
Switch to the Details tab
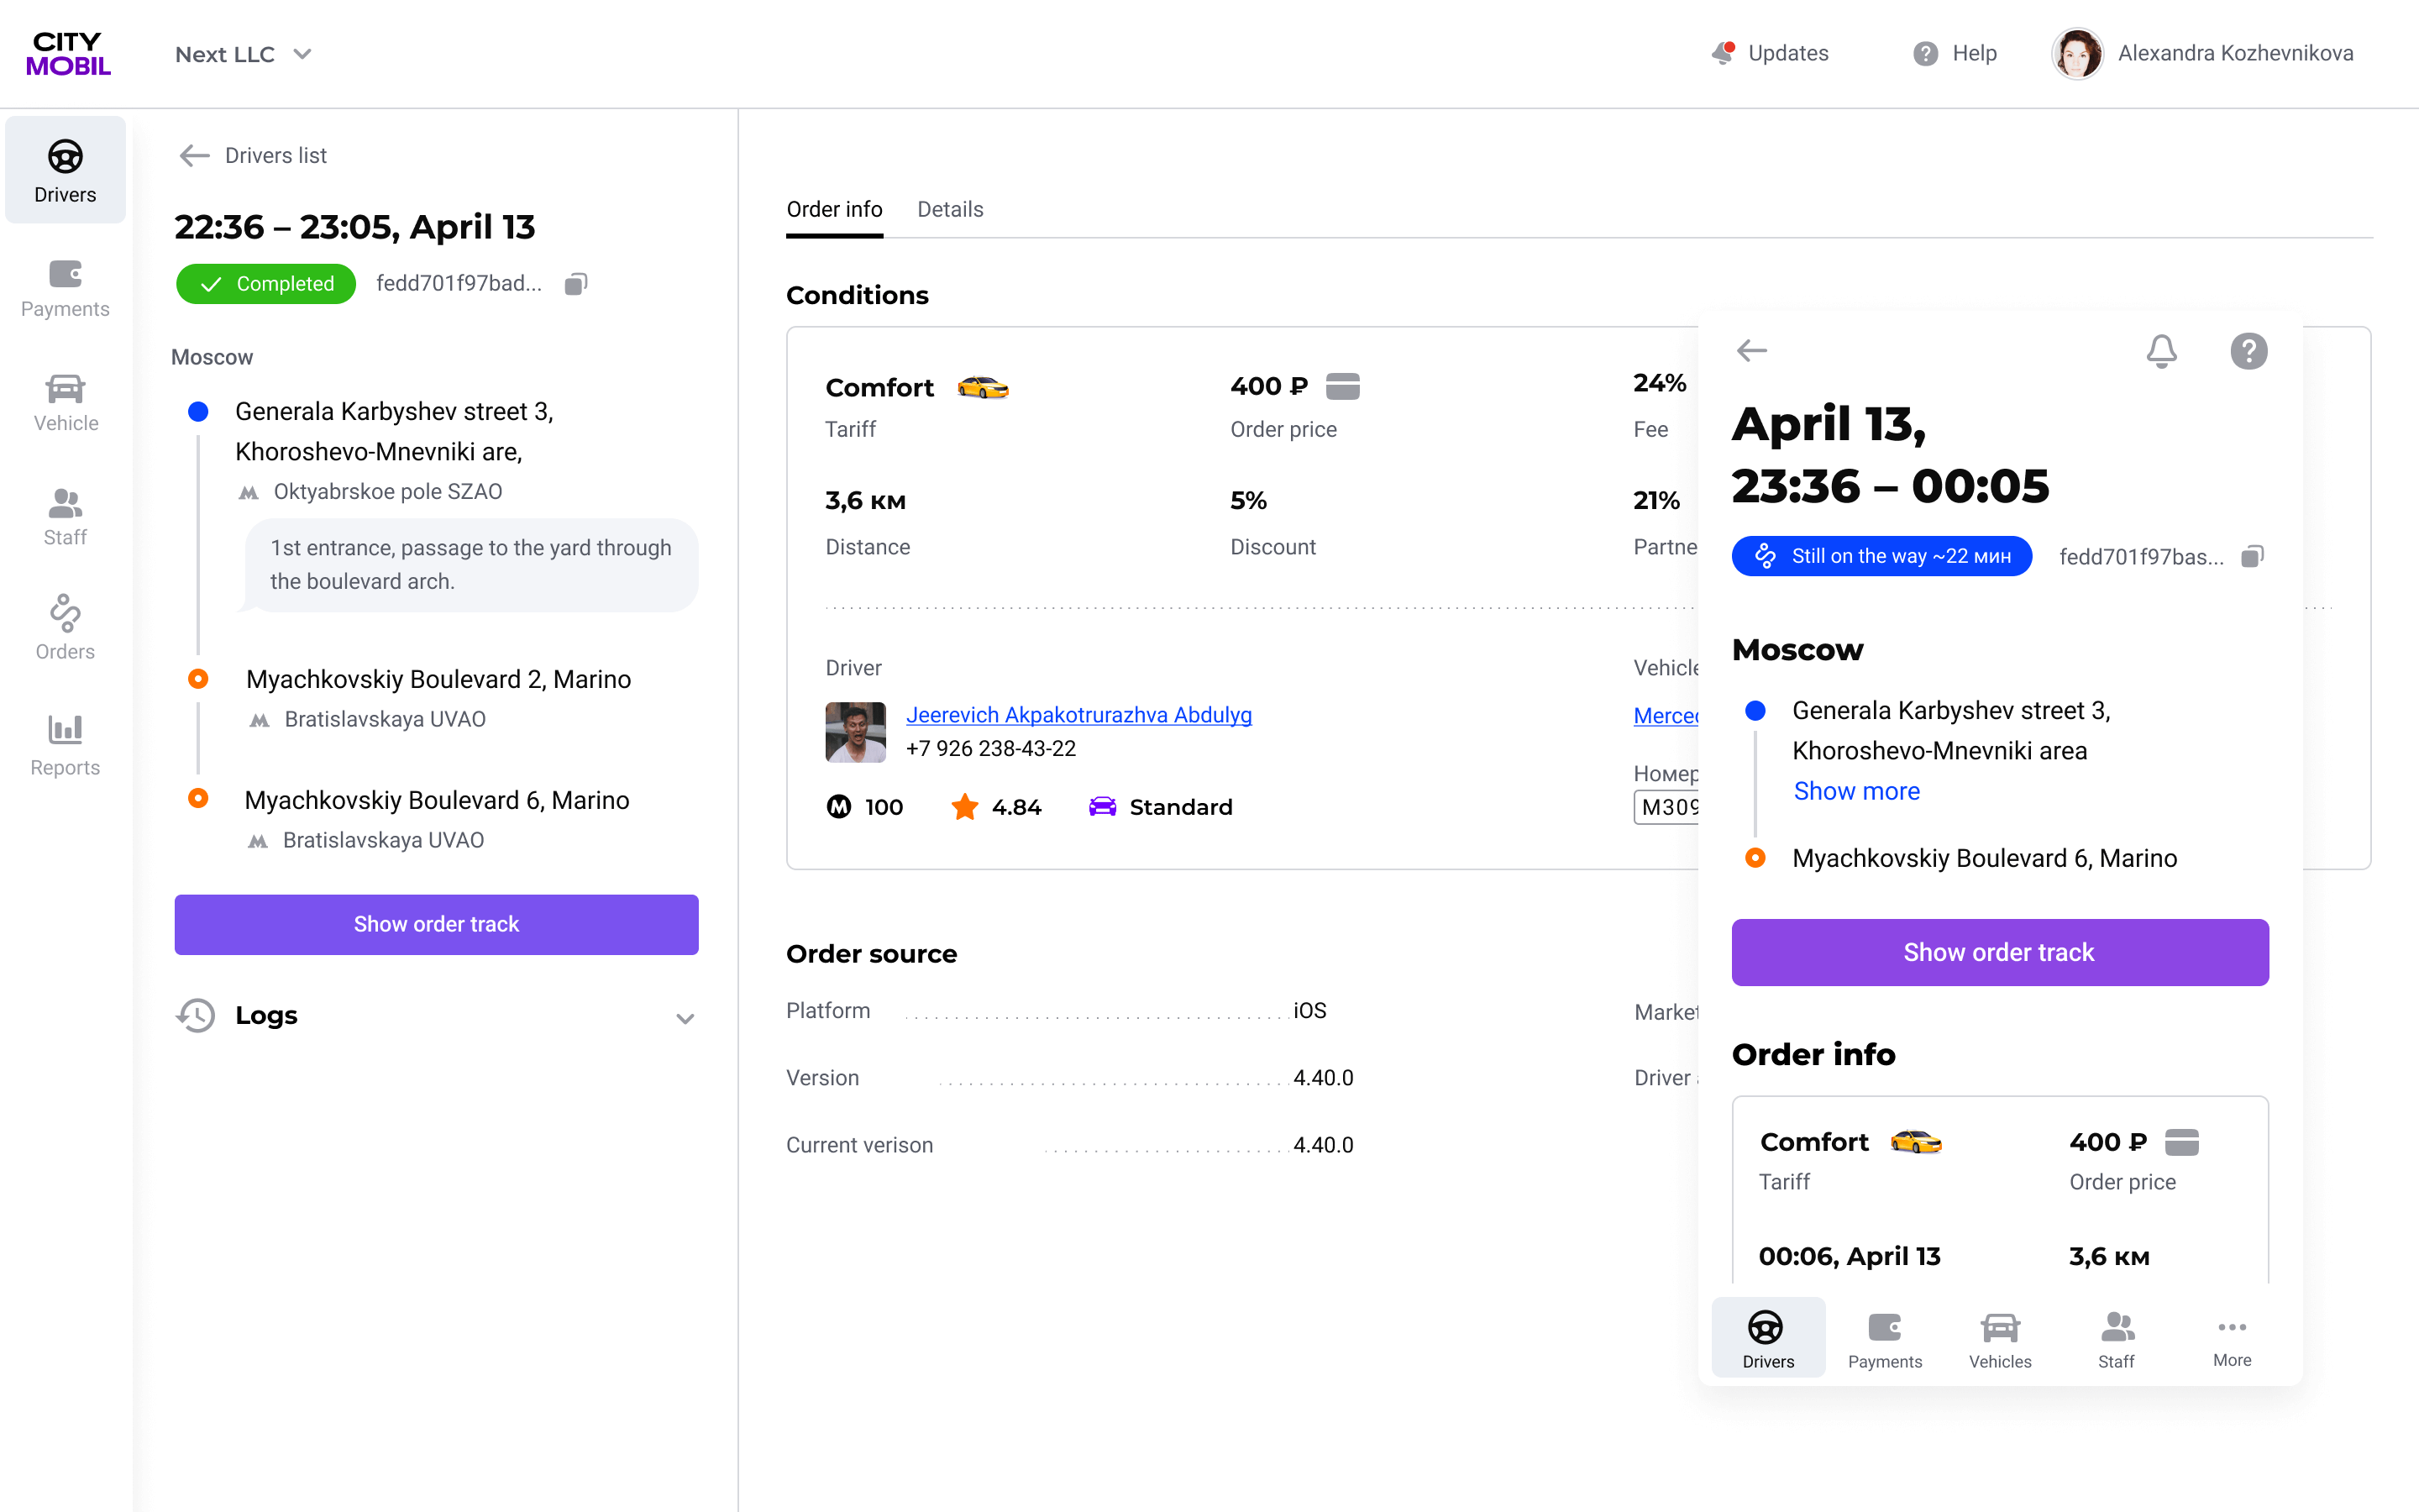(951, 209)
